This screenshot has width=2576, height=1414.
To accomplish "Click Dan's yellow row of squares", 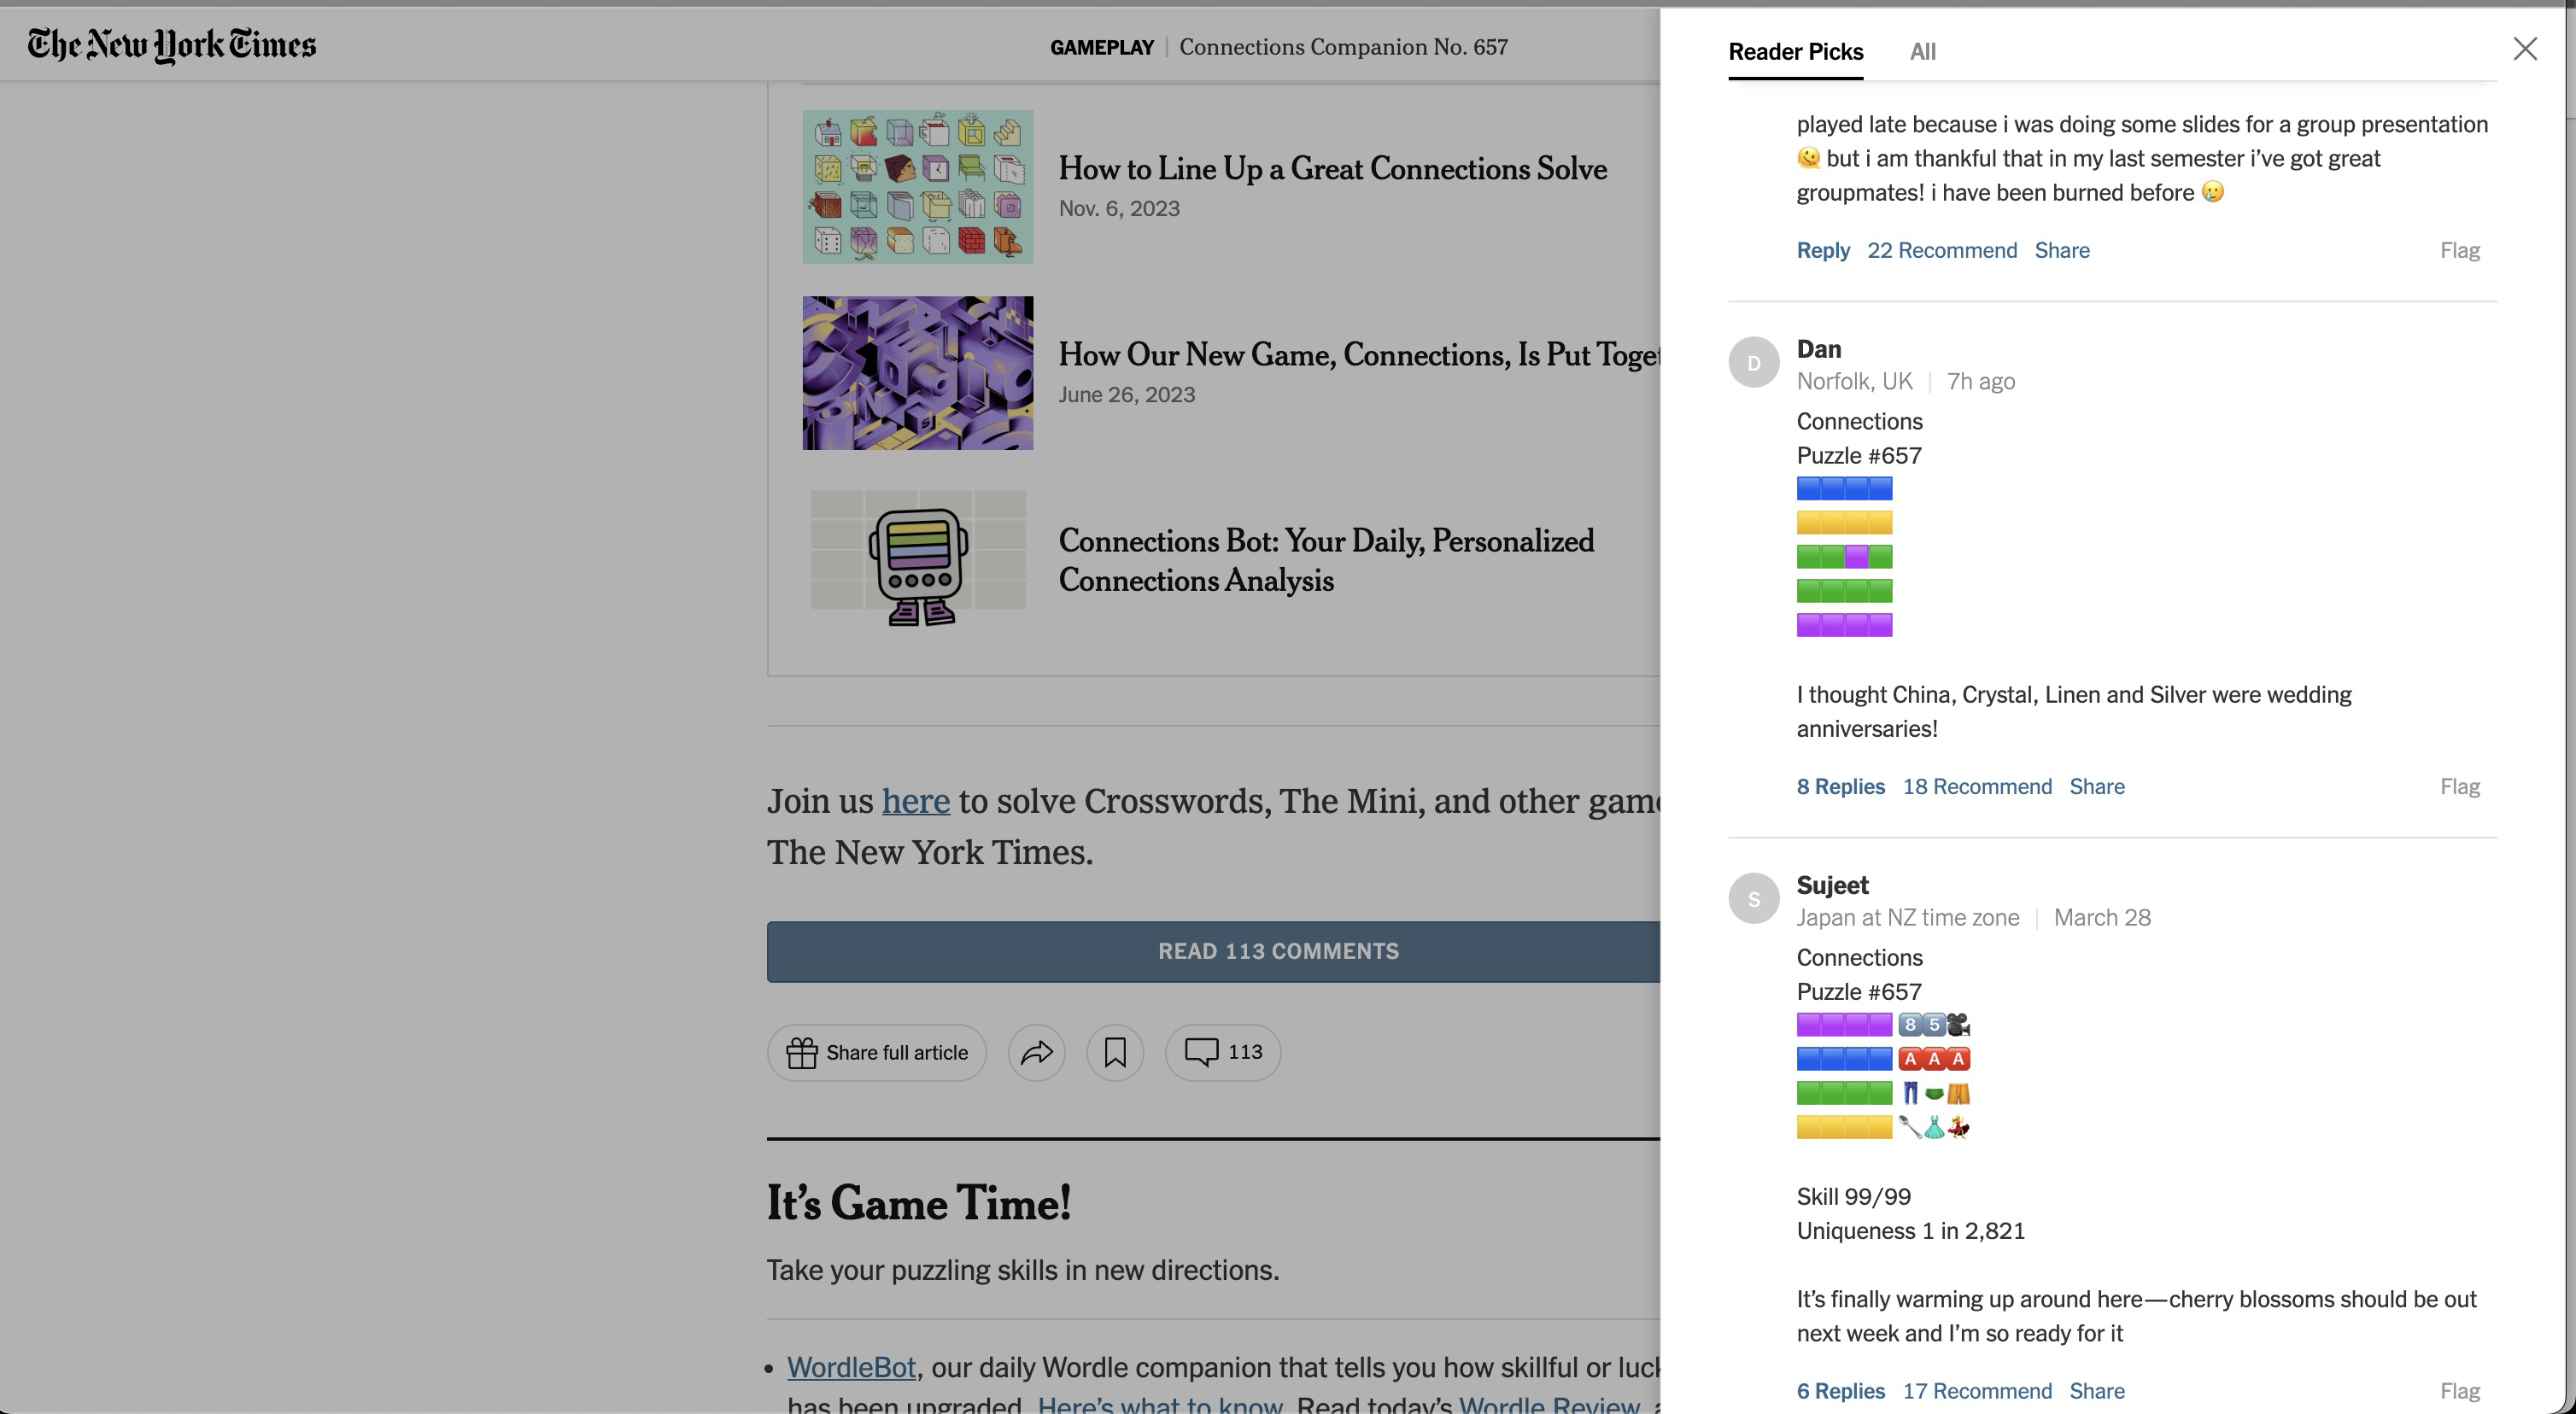I will (1844, 522).
